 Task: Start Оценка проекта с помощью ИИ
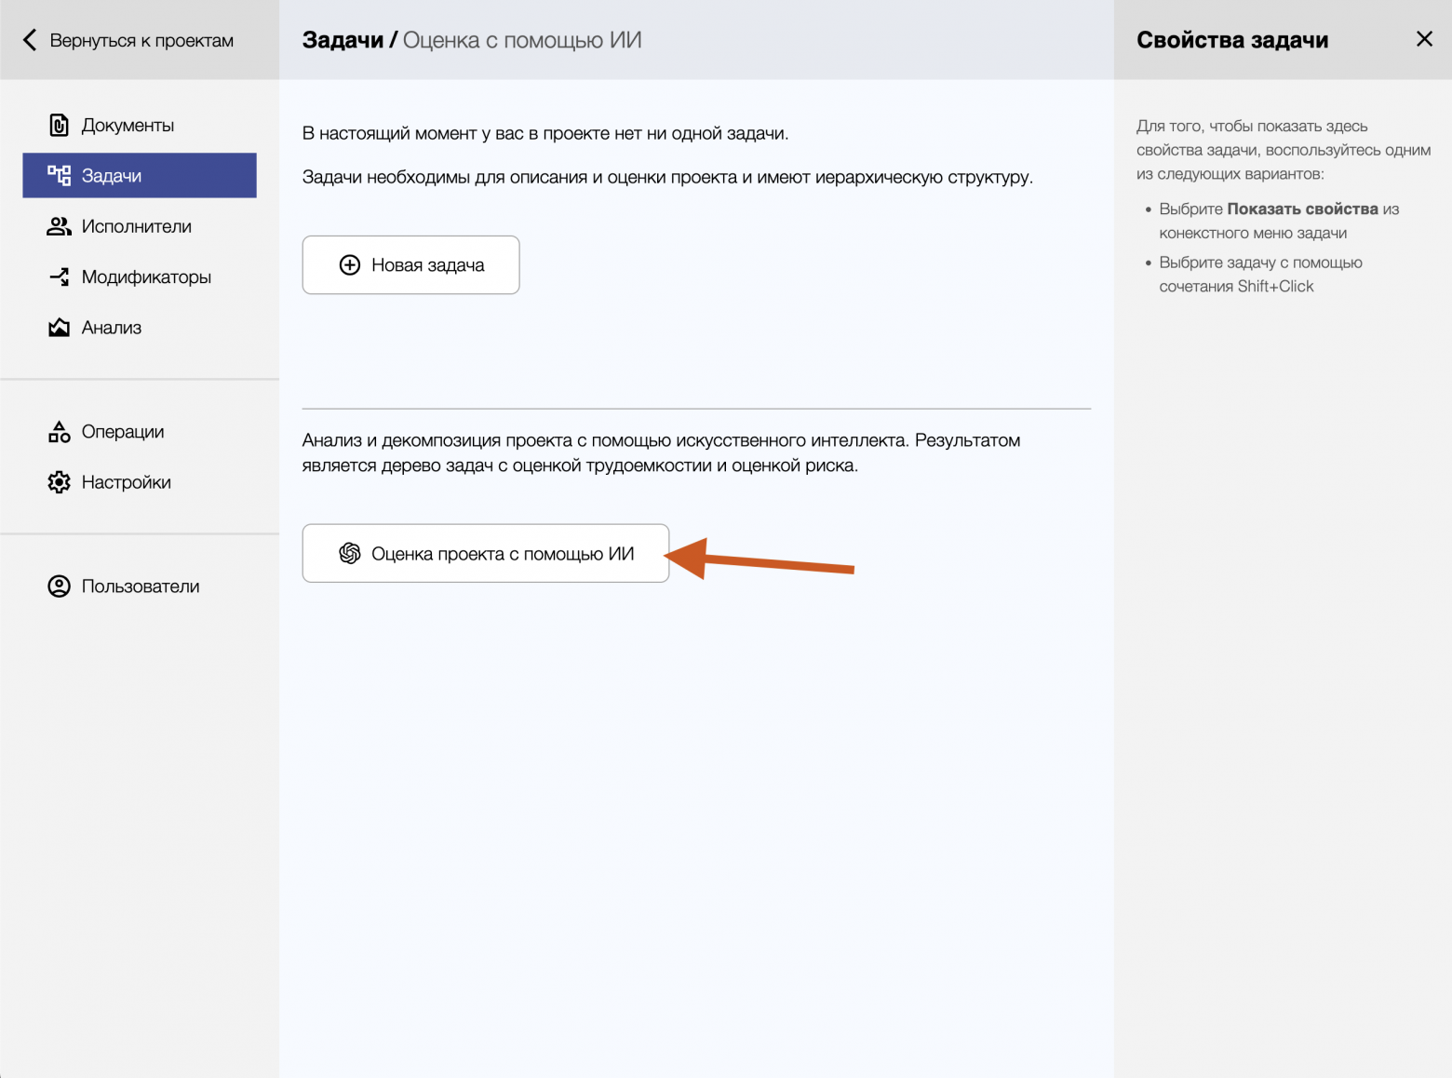click(502, 554)
